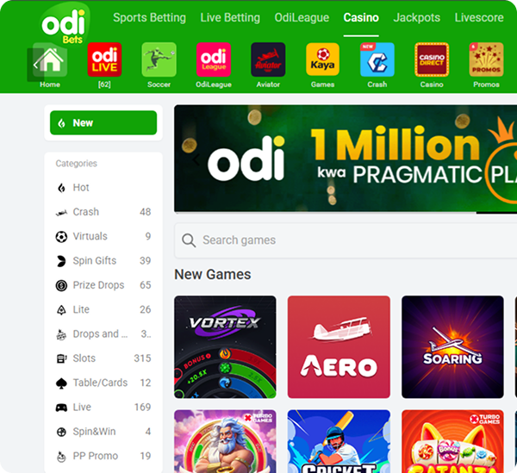Open the OdiLeague shortcut icon
The image size is (517, 473).
pyautogui.click(x=214, y=59)
